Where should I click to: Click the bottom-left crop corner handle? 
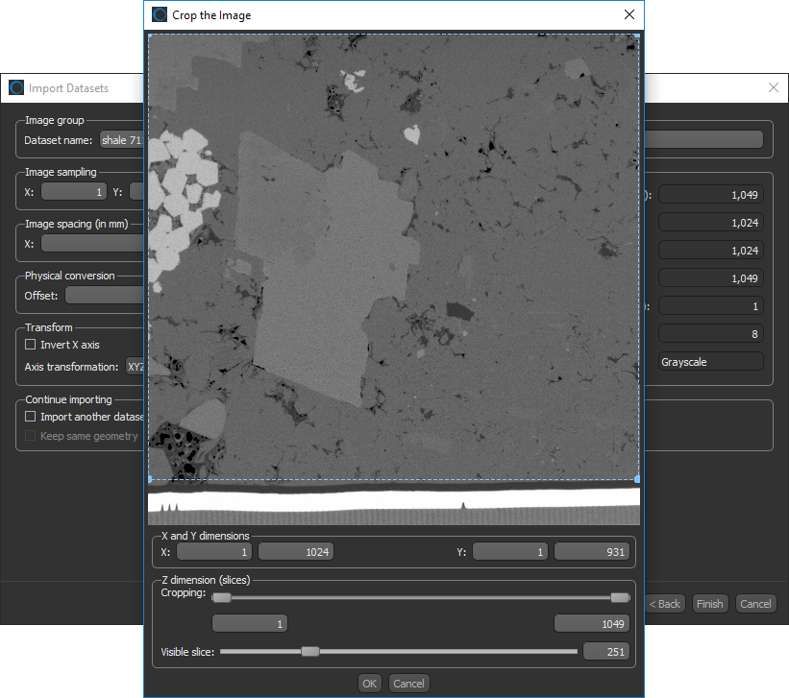(x=150, y=478)
